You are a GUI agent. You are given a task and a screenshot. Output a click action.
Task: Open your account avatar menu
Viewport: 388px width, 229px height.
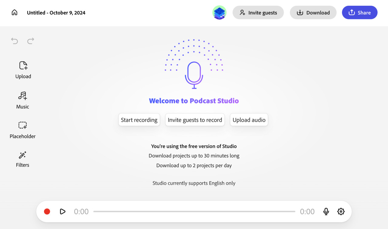219,12
